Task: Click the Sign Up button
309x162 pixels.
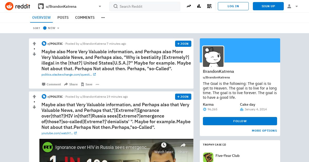Action: click(x=268, y=6)
